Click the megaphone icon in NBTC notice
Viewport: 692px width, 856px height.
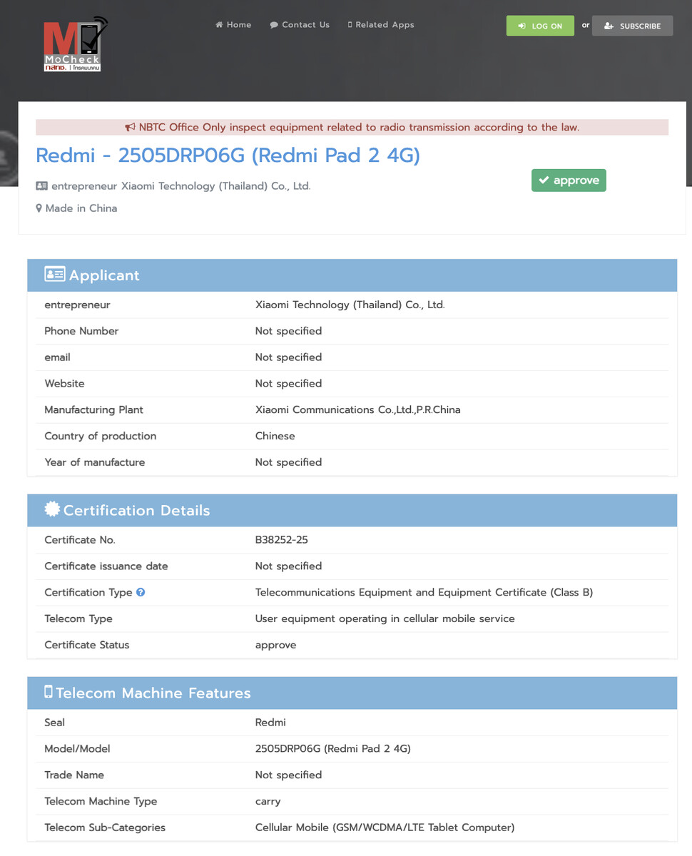pos(130,128)
